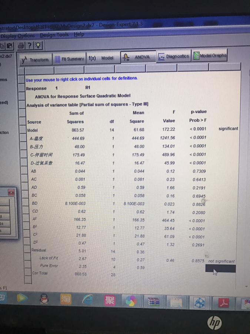This screenshot has width=250, height=334.
Task: Select the ANOVA tab
Action: click(x=138, y=57)
